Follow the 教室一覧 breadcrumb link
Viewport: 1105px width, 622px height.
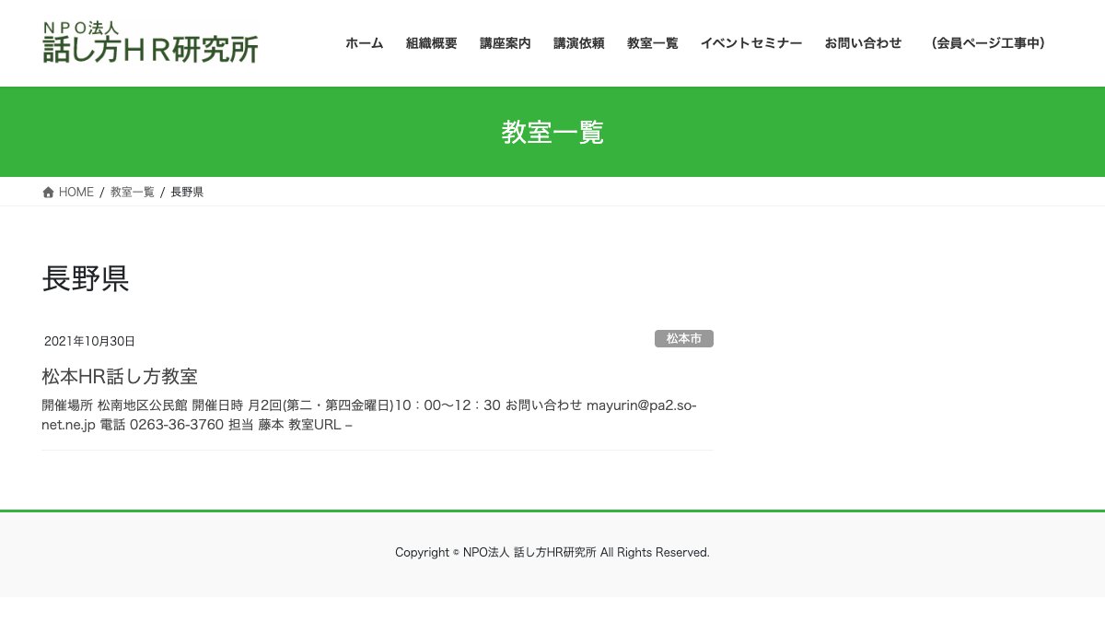[x=133, y=193]
